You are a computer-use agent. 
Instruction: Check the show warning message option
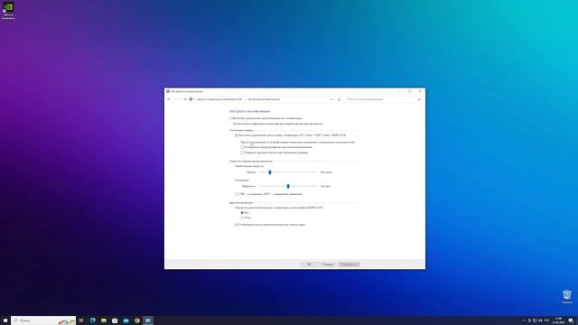tap(242, 147)
